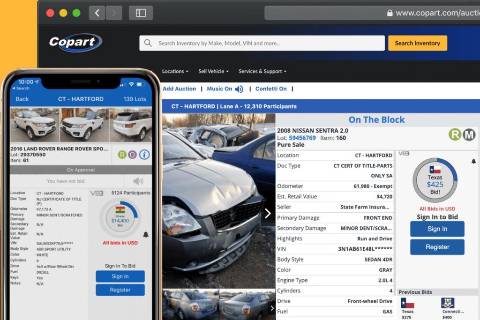480x320 pixels.
Task: Tap the purple O badge on phone
Action: [x=132, y=154]
